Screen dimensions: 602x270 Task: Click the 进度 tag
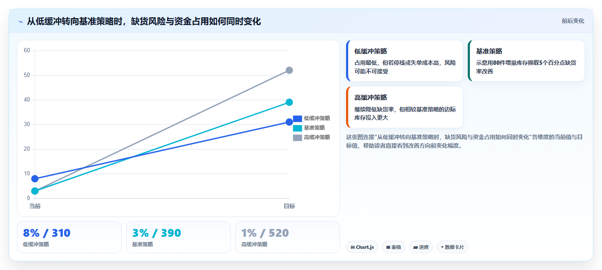coord(421,247)
